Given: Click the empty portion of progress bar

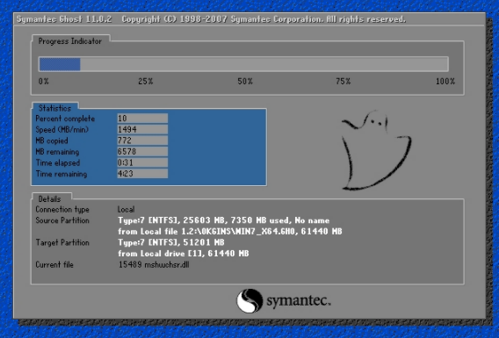Looking at the screenshot, I should [264, 64].
